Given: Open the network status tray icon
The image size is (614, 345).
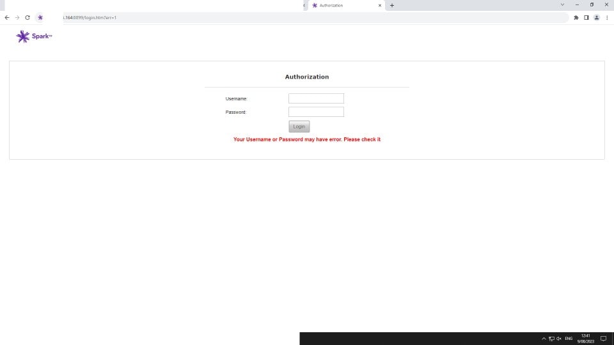Looking at the screenshot, I should (x=551, y=339).
